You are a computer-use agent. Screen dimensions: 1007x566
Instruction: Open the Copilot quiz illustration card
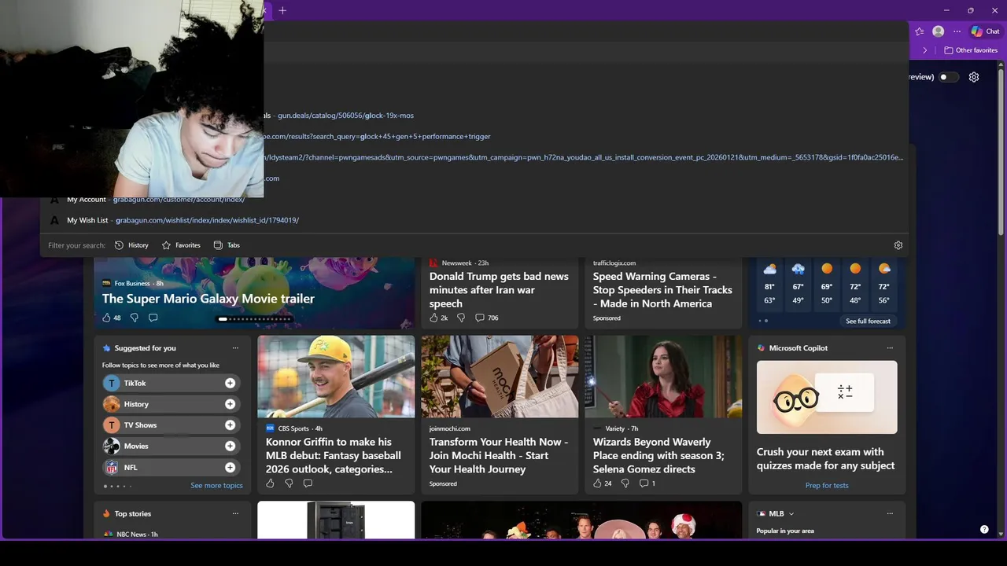click(x=827, y=397)
